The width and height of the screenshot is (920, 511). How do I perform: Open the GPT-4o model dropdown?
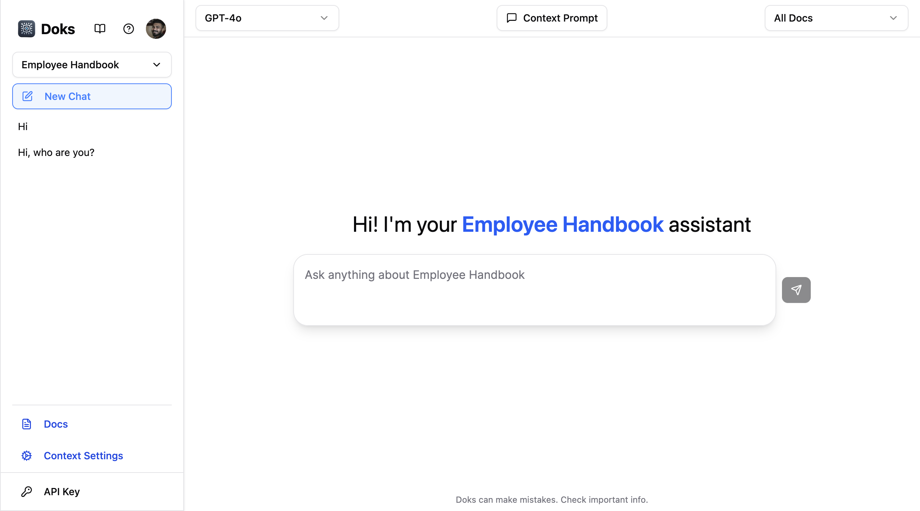pos(267,18)
